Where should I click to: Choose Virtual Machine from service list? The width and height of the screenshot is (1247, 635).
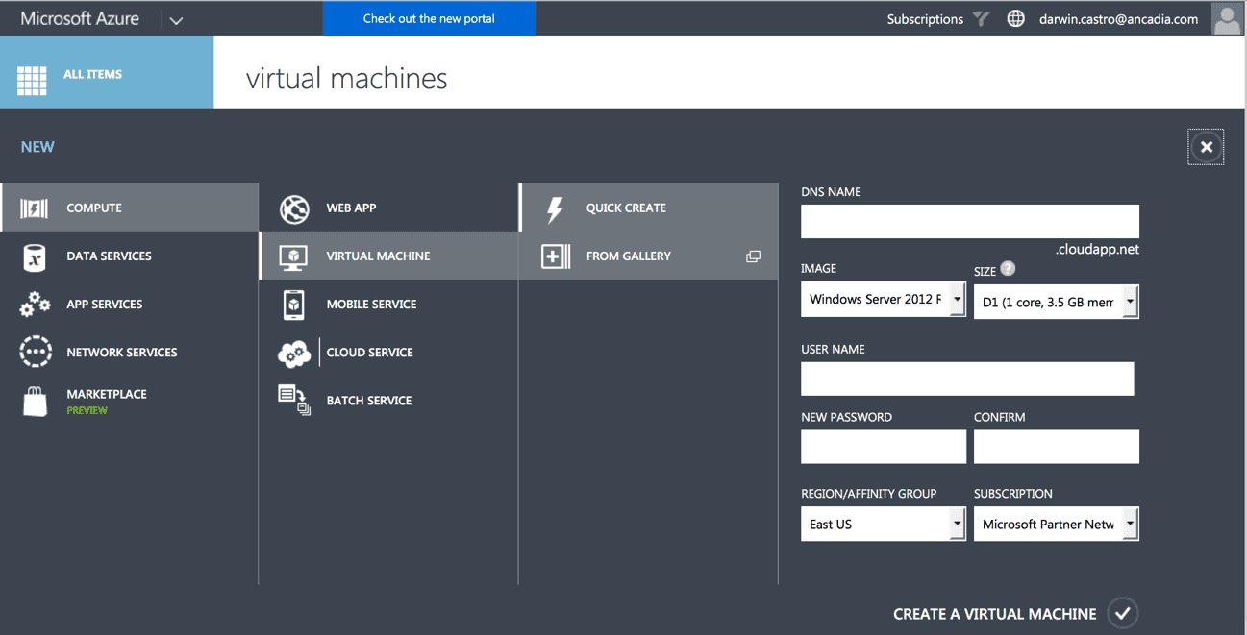(389, 256)
